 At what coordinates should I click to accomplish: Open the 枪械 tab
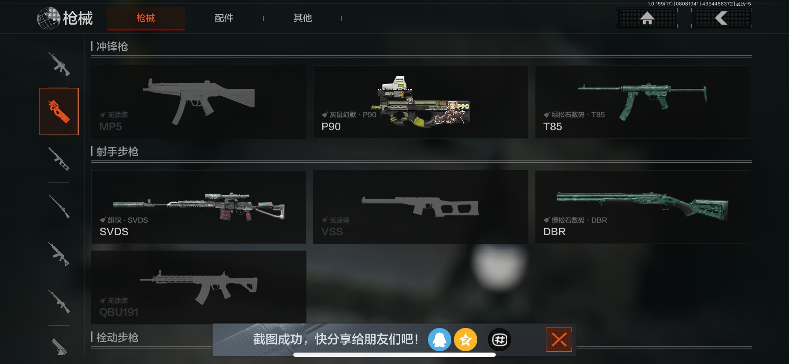146,18
